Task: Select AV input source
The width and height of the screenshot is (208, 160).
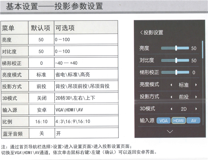Action: pyautogui.click(x=193, y=120)
